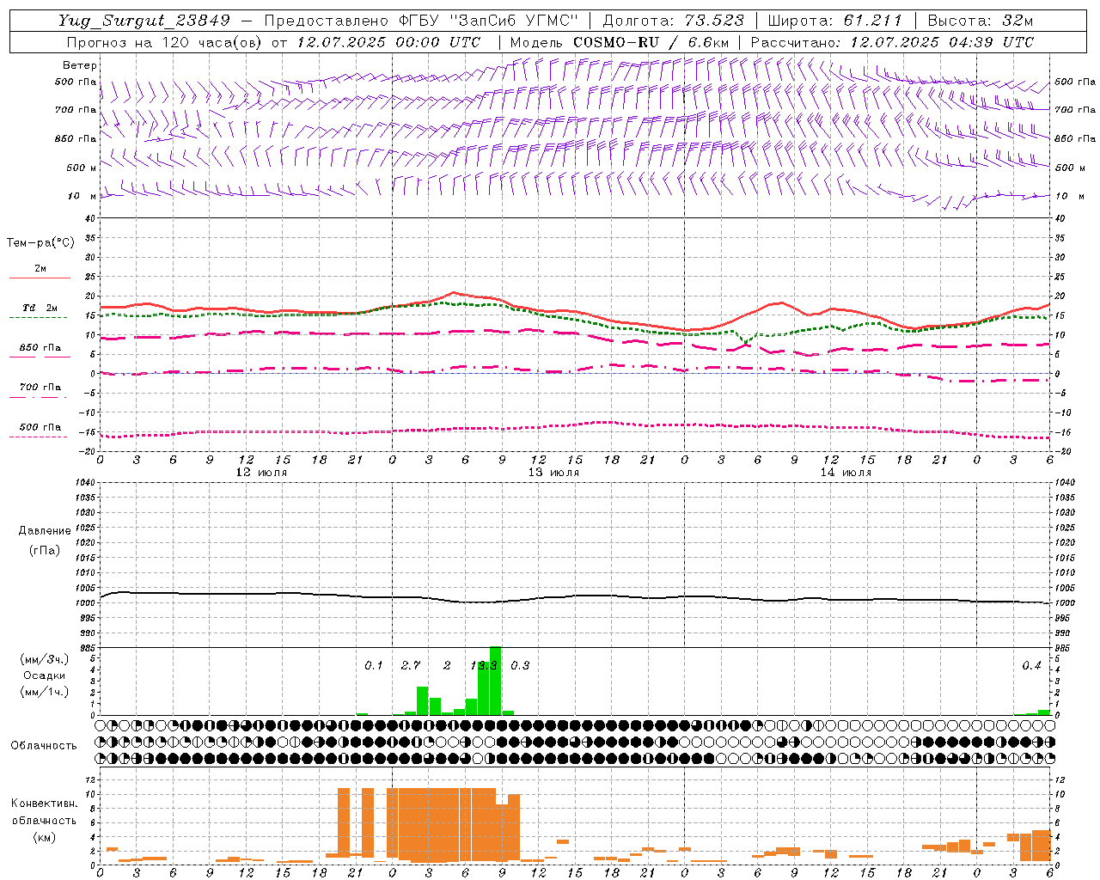Image resolution: width=1100 pixels, height=880 pixels.
Task: Select the (мм/3ч.) precipitation unit label
Action: pyautogui.click(x=44, y=659)
